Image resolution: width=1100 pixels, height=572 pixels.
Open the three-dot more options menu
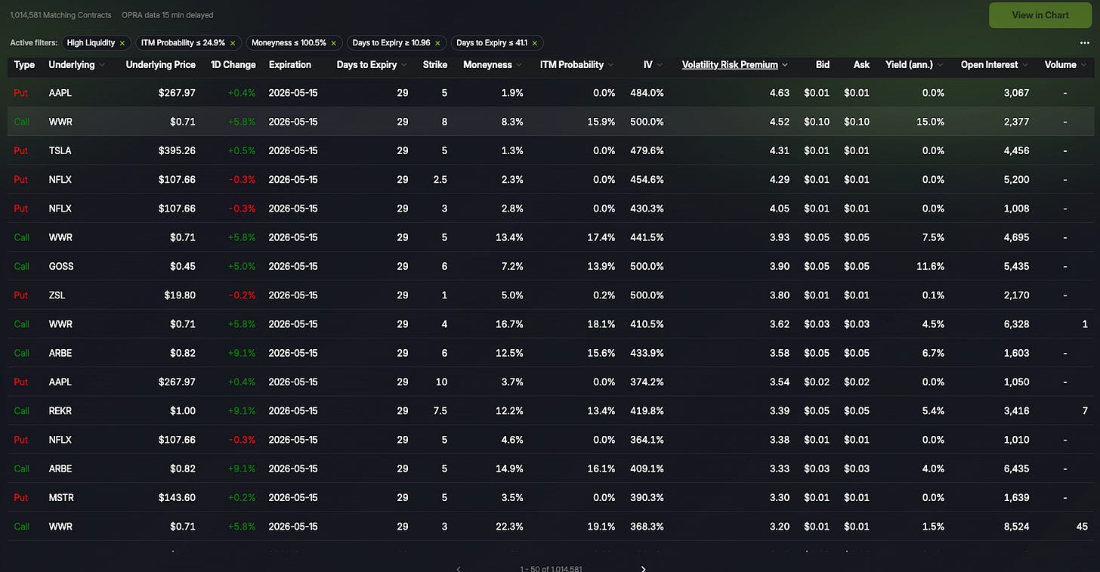click(x=1085, y=43)
